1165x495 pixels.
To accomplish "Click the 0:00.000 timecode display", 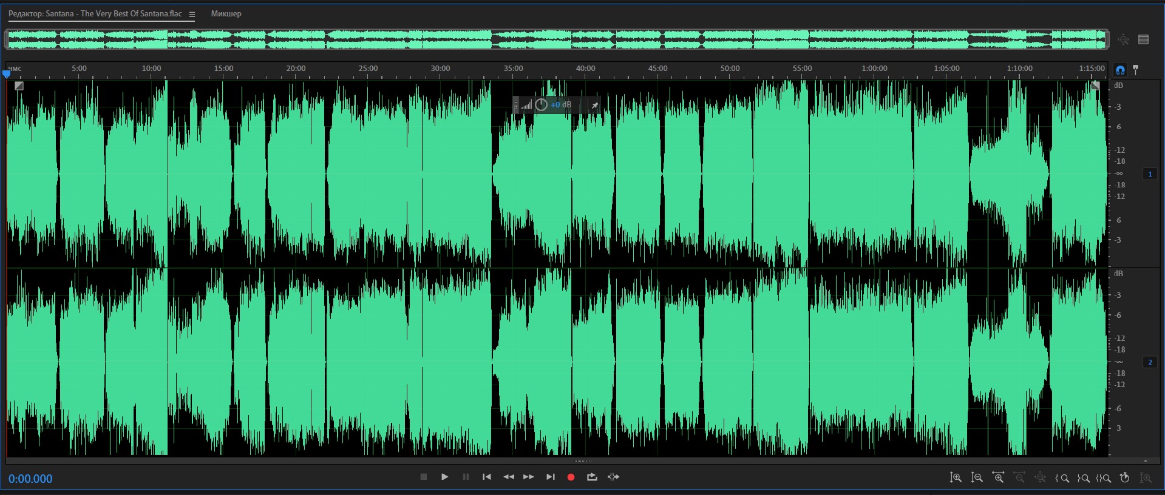I will [30, 479].
